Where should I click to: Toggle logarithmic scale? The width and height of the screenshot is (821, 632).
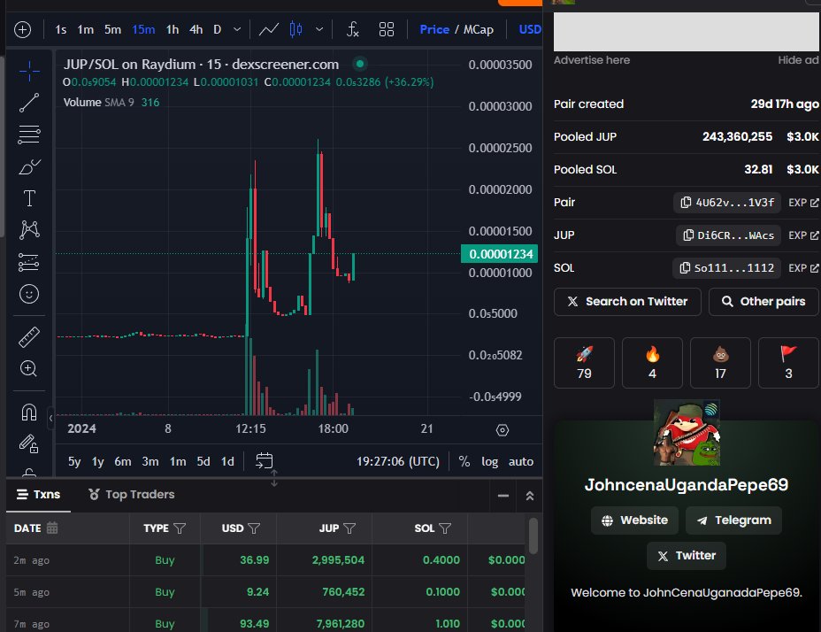[x=489, y=462]
